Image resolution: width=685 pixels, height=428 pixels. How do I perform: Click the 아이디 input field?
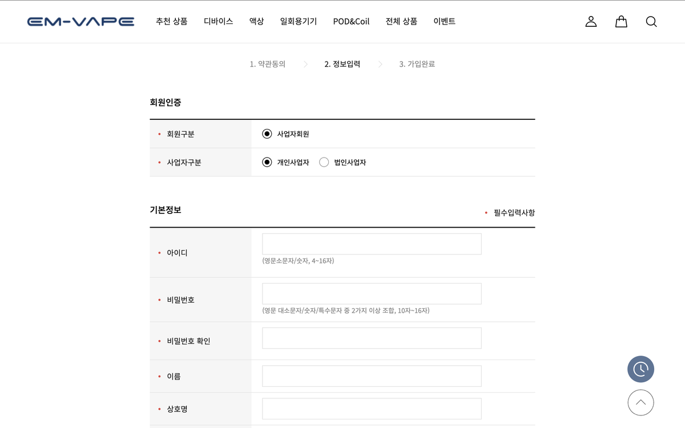pyautogui.click(x=372, y=244)
